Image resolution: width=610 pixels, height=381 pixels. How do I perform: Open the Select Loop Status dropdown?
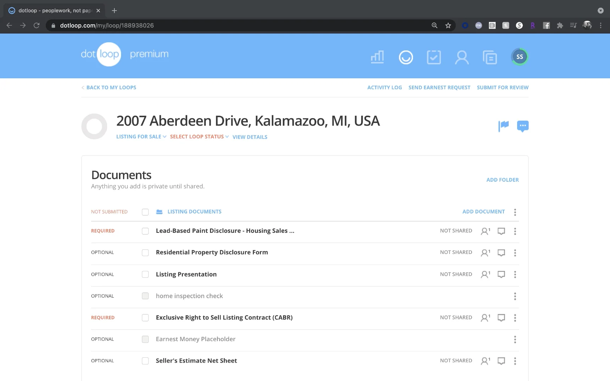199,137
